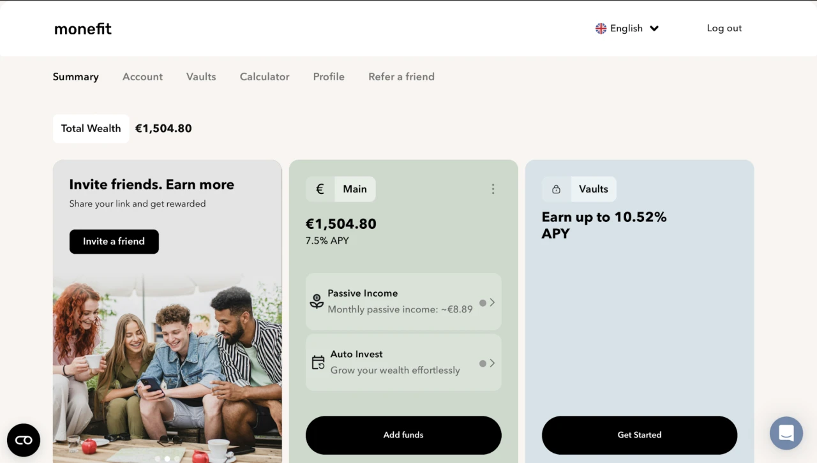The width and height of the screenshot is (817, 463).
Task: Open the chat support bubble icon
Action: click(786, 434)
